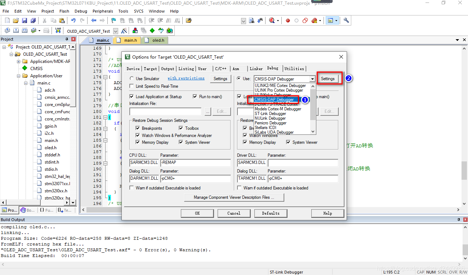
Task: Undo the last edit
Action: tap(73, 20)
